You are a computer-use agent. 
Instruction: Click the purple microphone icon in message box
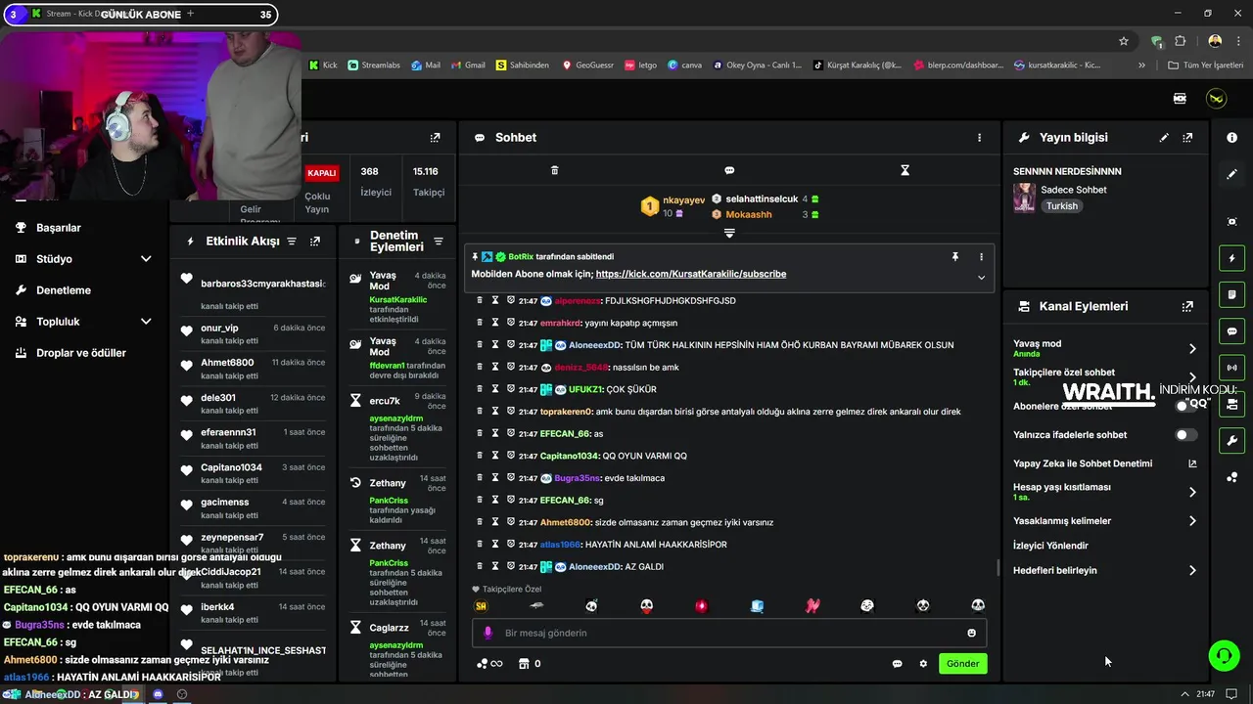tap(487, 633)
